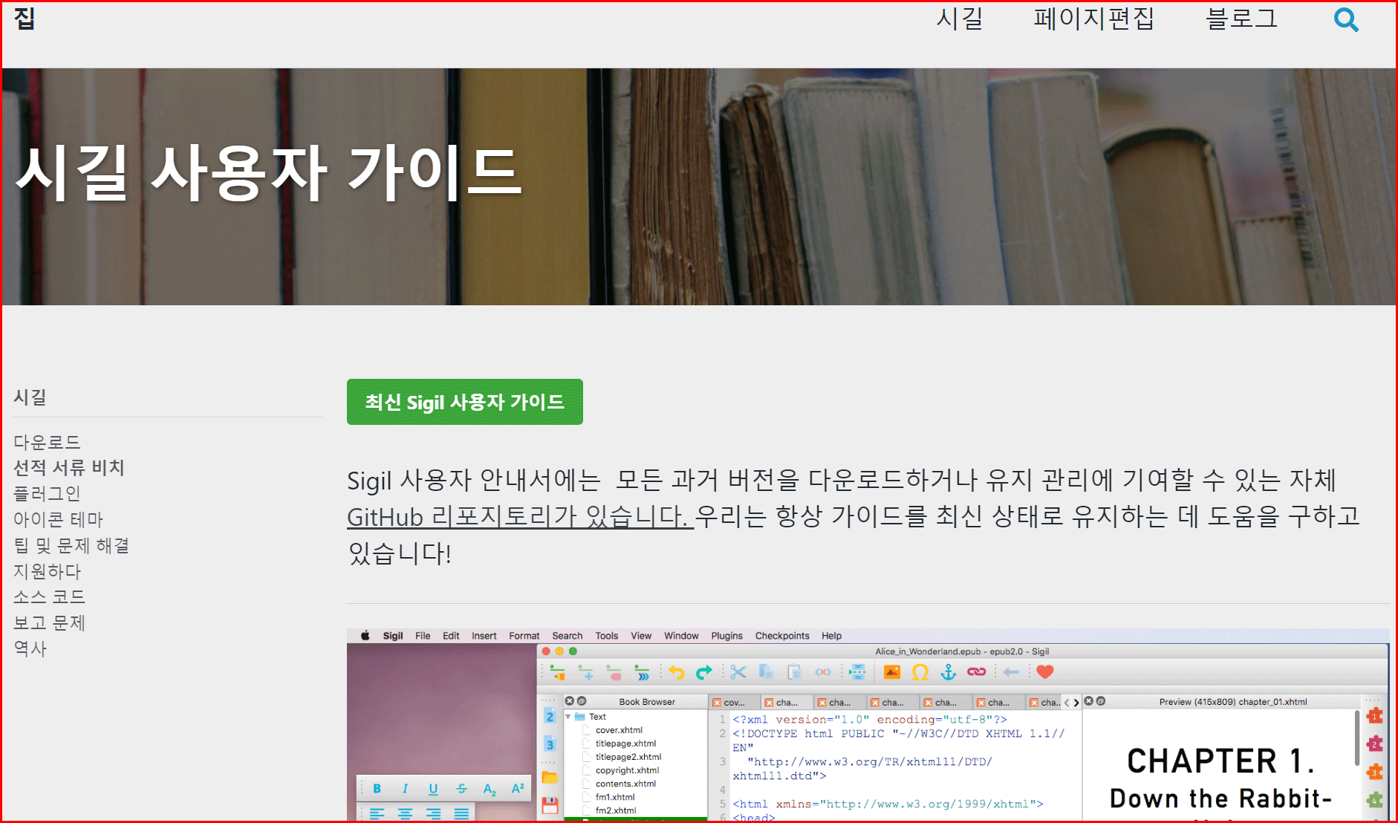This screenshot has height=823, width=1398.
Task: Go to the 집 home link
Action: coord(25,18)
